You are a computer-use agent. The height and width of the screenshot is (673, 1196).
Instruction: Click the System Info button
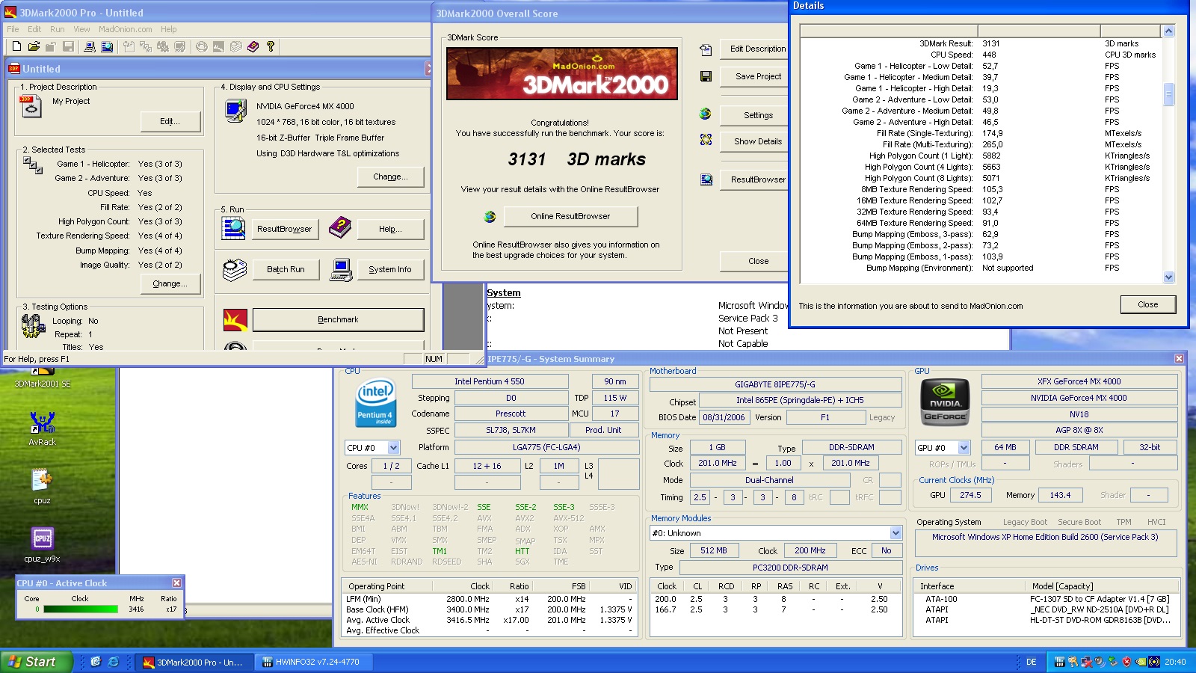(x=390, y=269)
